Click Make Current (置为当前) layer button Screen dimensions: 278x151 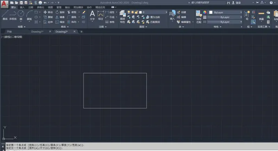click(x=153, y=17)
